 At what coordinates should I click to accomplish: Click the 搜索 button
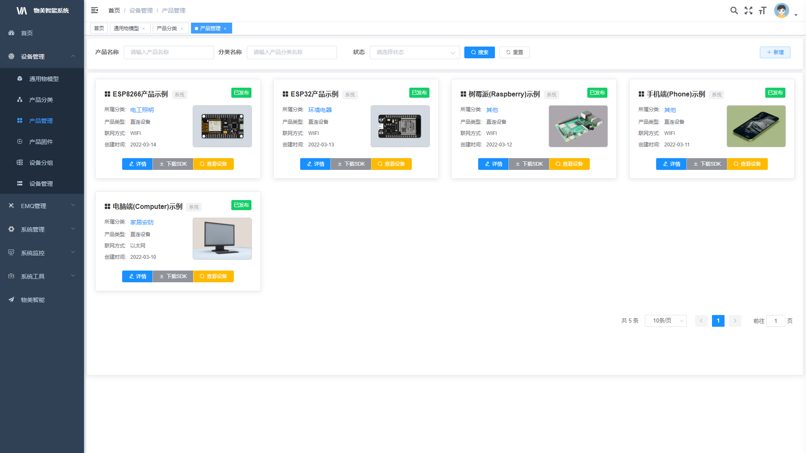479,52
